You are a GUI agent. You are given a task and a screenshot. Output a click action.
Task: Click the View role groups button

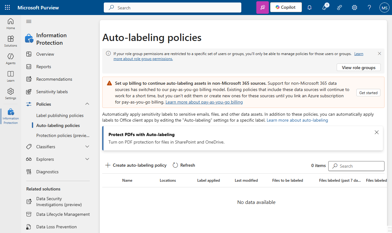pyautogui.click(x=359, y=67)
